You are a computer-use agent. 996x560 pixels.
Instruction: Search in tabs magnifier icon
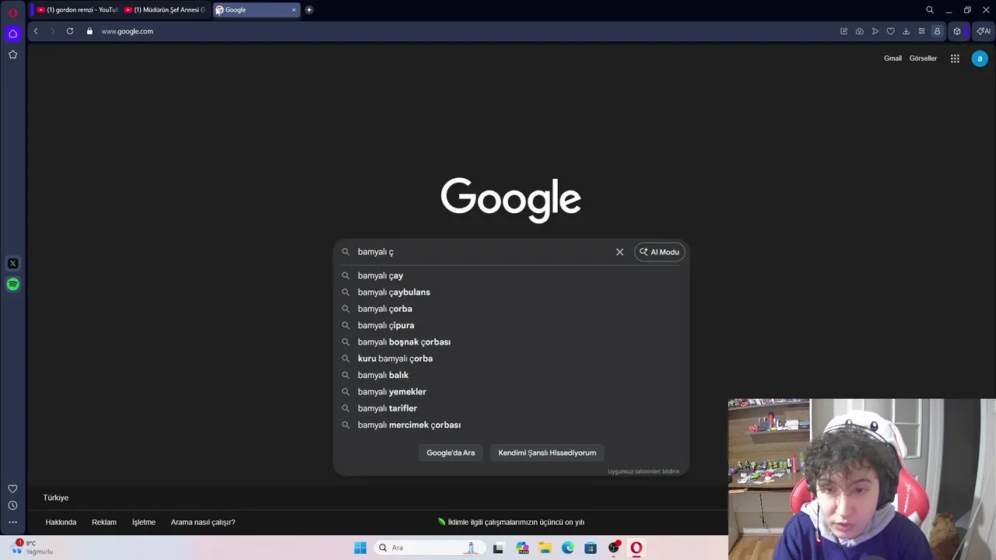pos(930,10)
